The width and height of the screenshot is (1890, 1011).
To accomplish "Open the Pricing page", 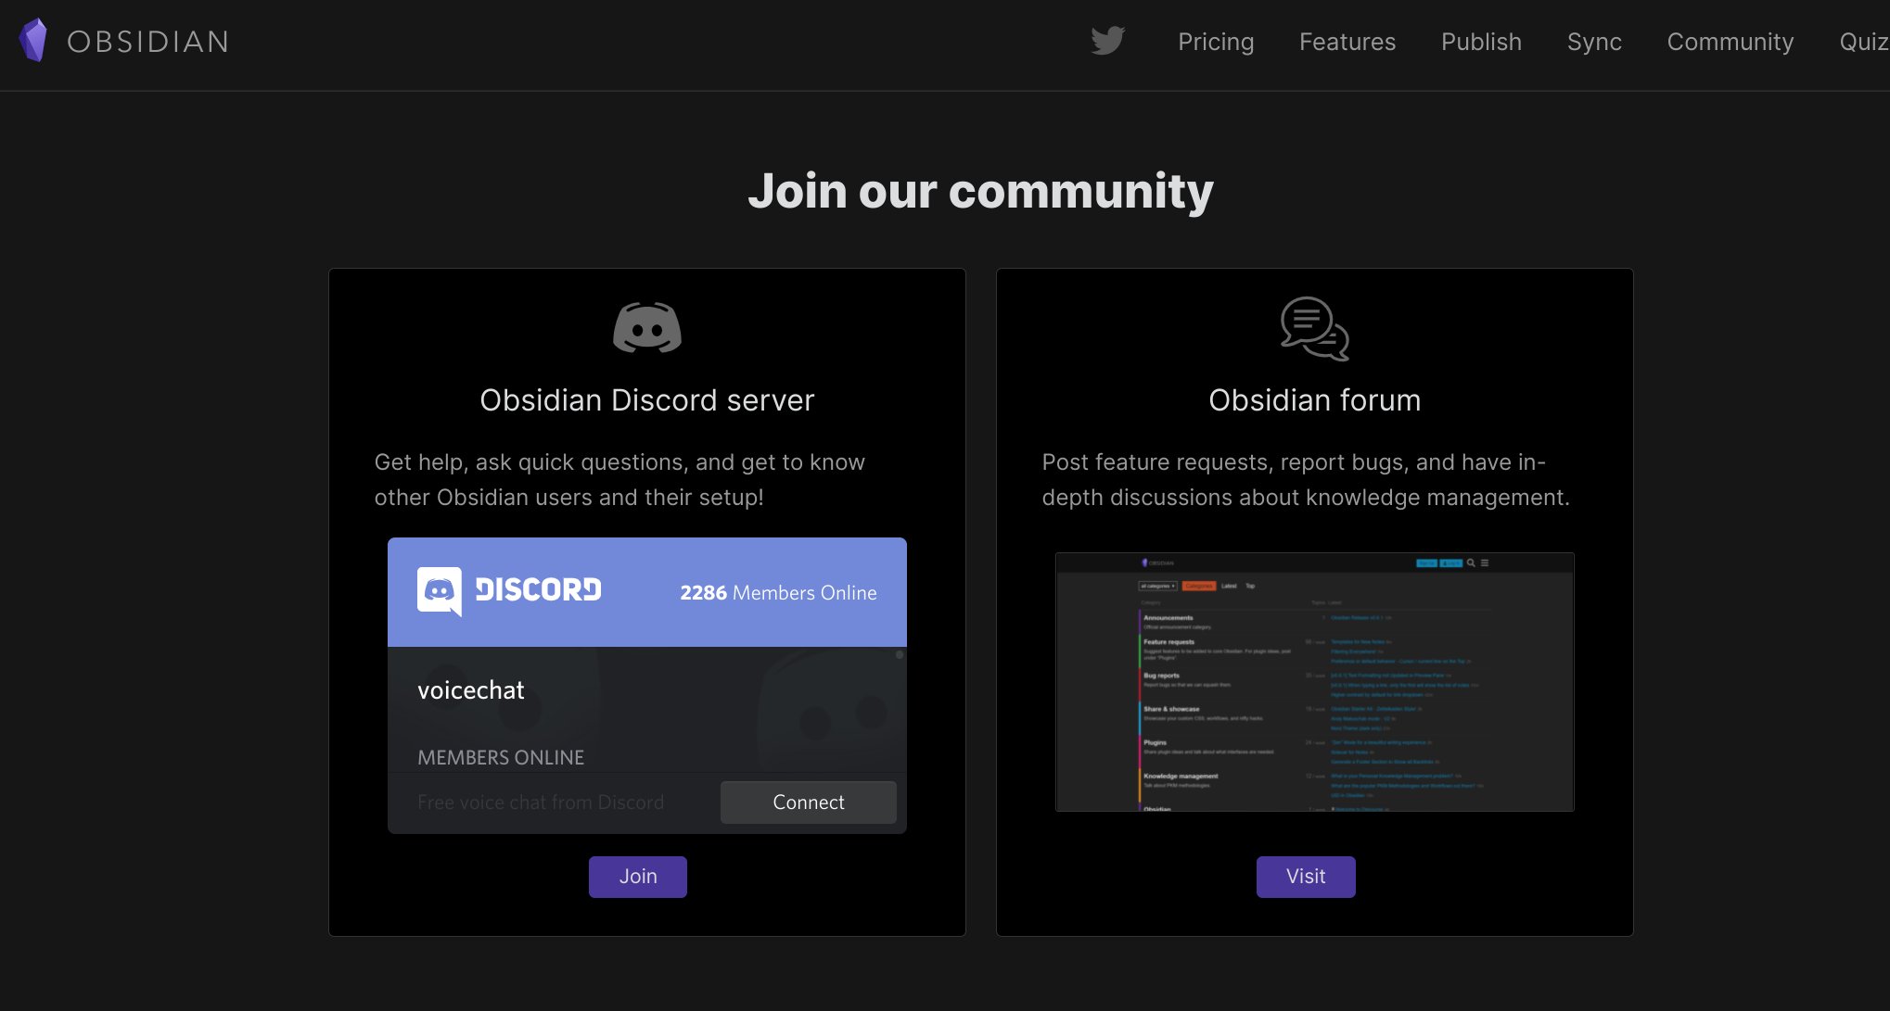I will click(1215, 42).
